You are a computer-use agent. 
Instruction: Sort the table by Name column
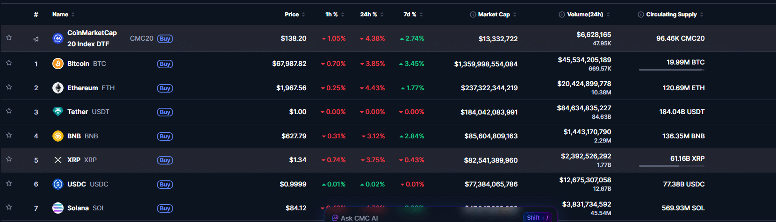pos(63,14)
